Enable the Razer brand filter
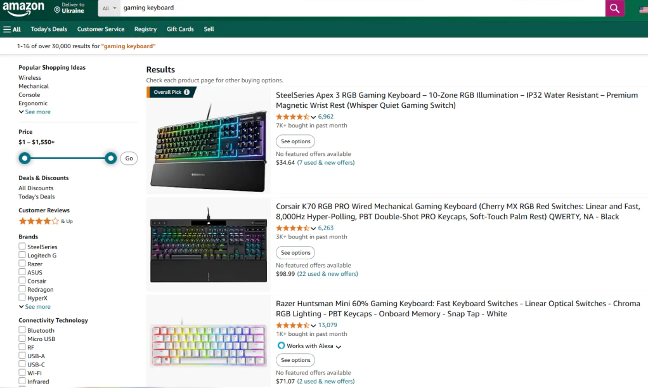Screen dimensions: 648x388 pyautogui.click(x=22, y=264)
